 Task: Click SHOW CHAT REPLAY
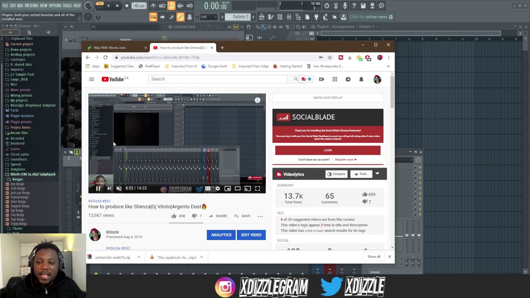328,98
